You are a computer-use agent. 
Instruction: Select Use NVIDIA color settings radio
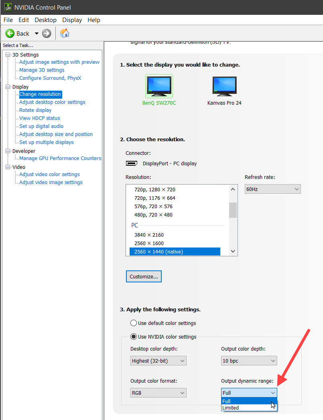[134, 337]
